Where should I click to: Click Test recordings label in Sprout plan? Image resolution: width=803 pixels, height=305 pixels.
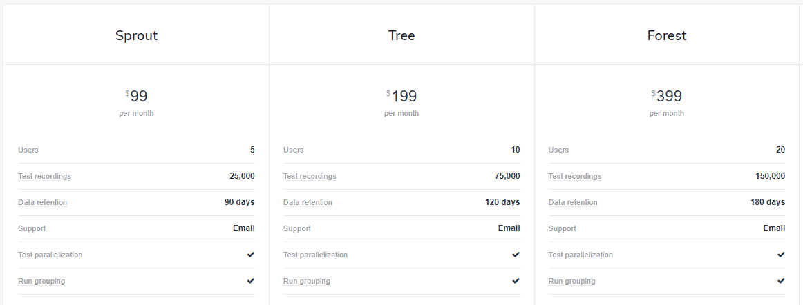coord(44,176)
